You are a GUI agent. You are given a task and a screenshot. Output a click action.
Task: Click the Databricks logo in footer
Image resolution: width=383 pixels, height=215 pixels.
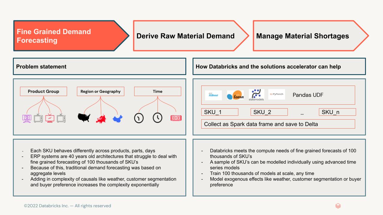coord(338,206)
